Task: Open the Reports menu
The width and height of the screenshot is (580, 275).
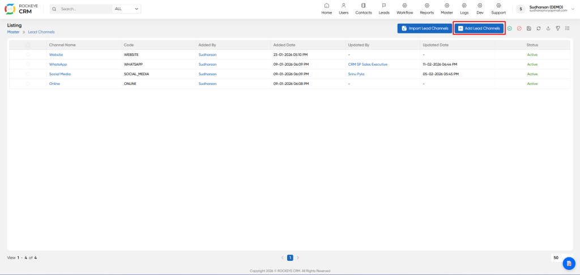Action: [427, 9]
